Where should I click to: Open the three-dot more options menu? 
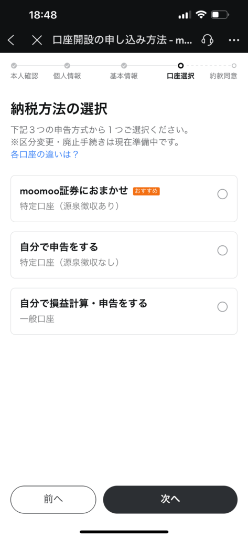234,40
